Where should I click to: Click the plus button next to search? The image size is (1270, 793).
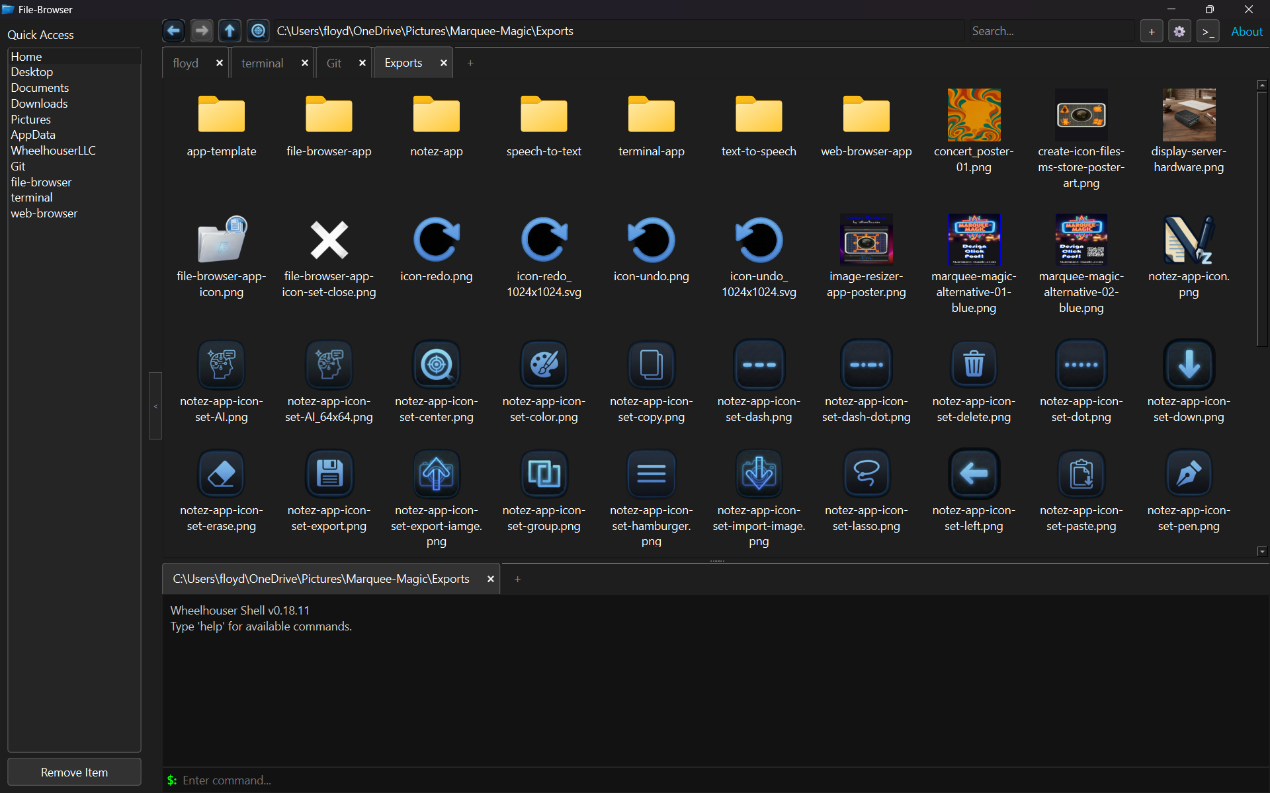pos(1152,31)
